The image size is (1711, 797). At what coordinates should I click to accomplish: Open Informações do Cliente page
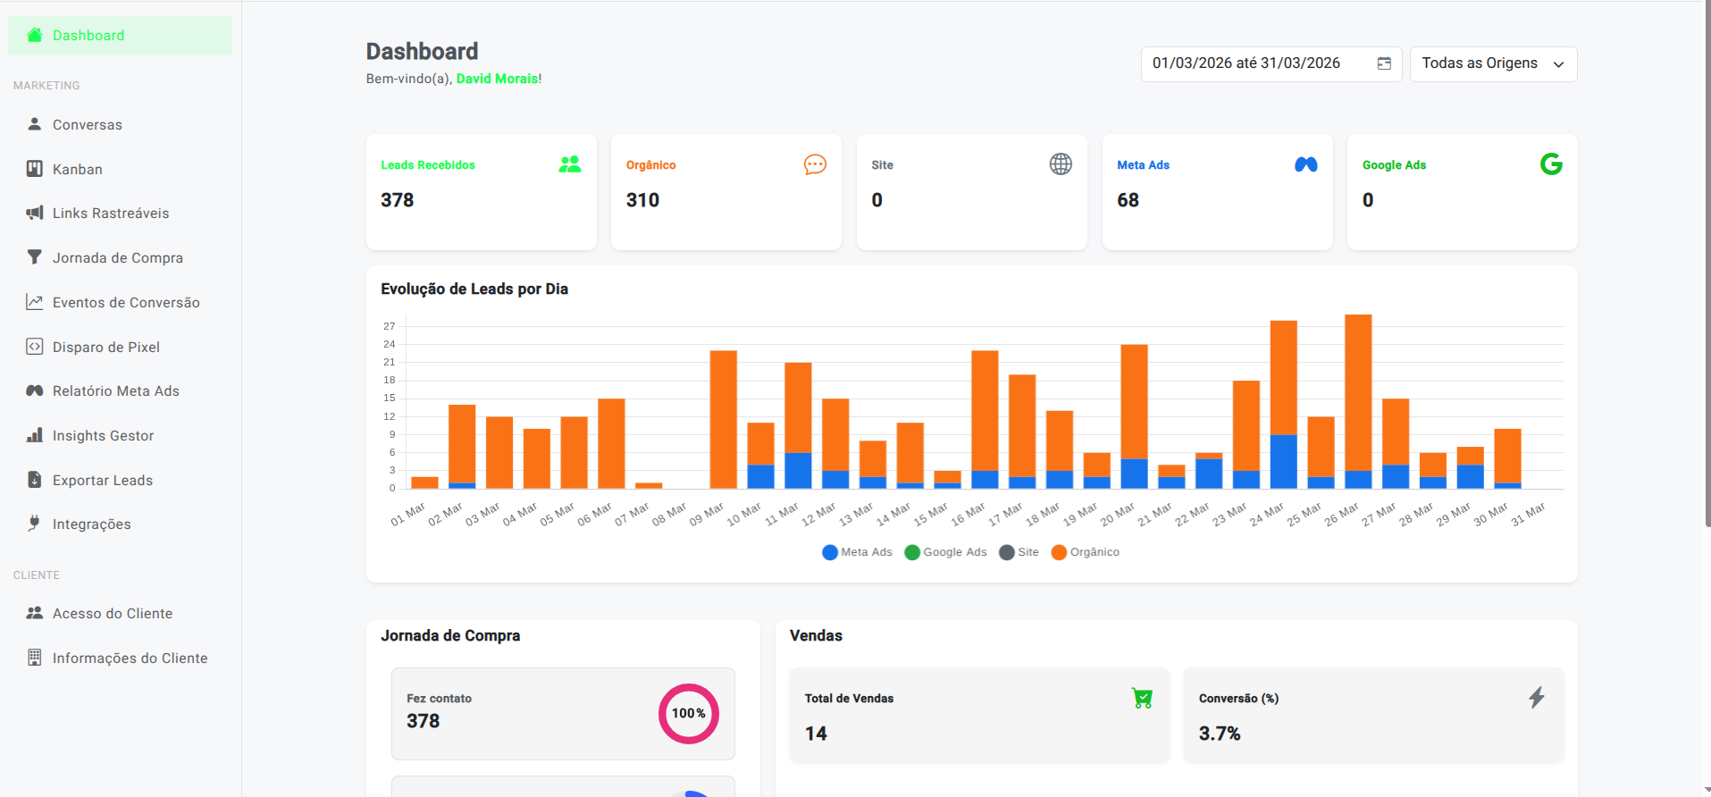click(121, 658)
